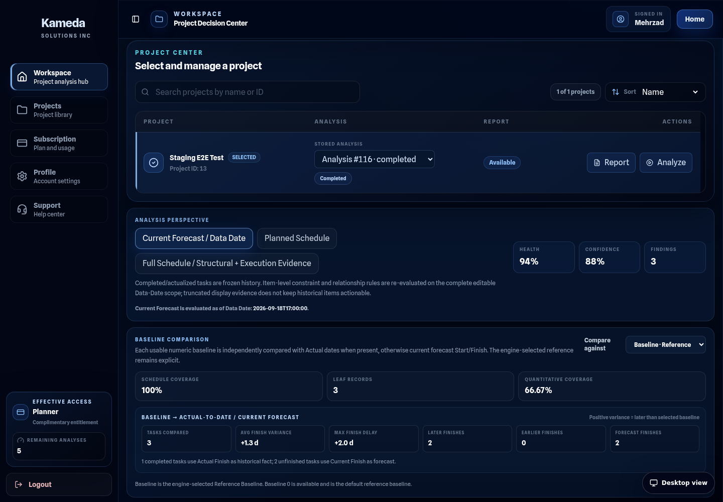Viewport: 723px width, 502px height.
Task: Open the Sort by Name dropdown
Action: [655, 92]
